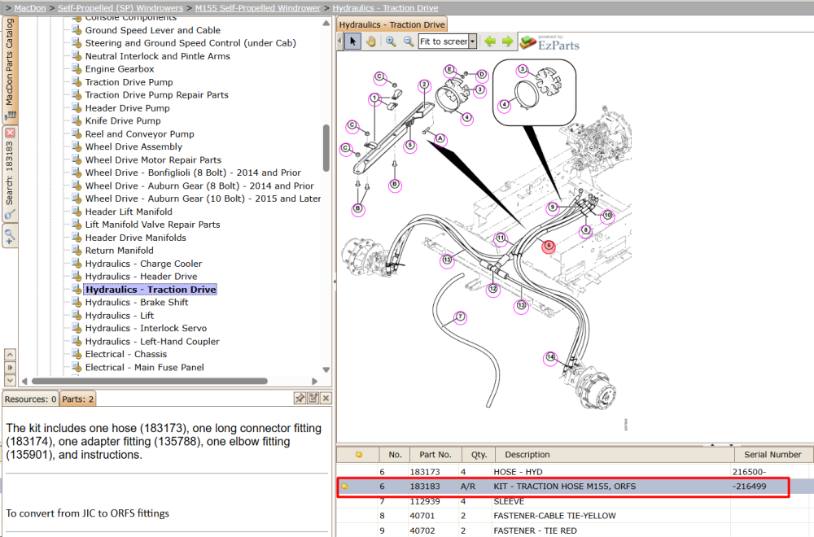Open new search tab with magnifier plus

[10, 236]
